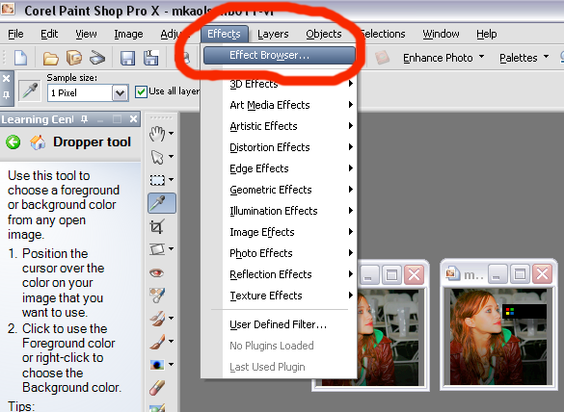Close the Learning Center palette
564x412 pixels.
(x=133, y=119)
